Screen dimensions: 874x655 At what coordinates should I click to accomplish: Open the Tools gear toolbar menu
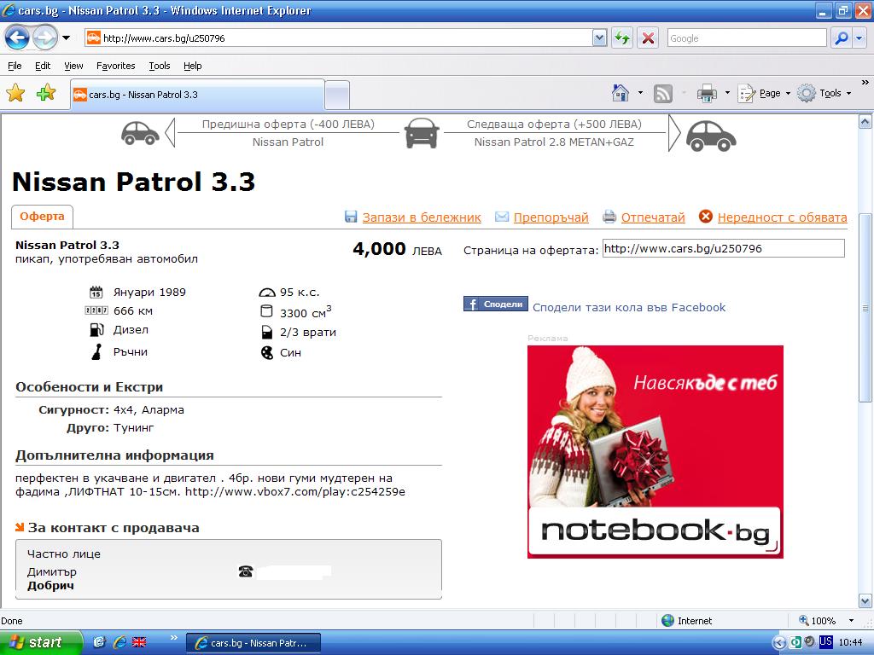pyautogui.click(x=824, y=93)
